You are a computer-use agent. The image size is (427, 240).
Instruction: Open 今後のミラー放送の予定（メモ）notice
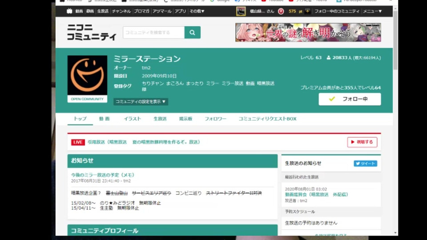tap(103, 175)
